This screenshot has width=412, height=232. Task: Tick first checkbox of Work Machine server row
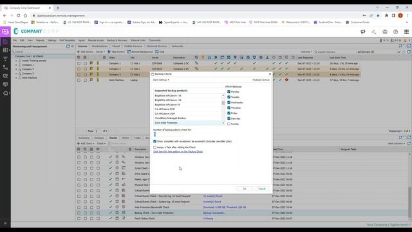click(79, 80)
